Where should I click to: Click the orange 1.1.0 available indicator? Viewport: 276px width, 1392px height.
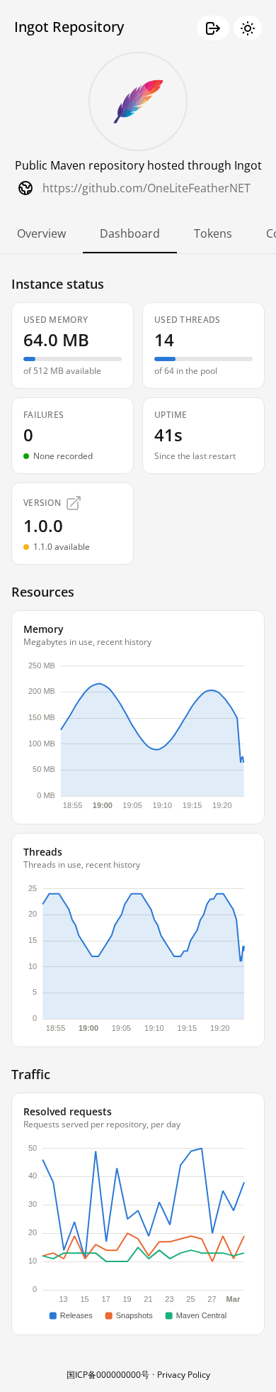tap(26, 547)
